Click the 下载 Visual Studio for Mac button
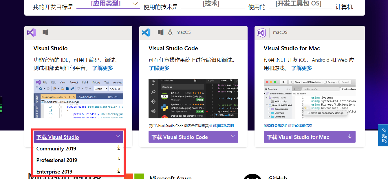Viewport: 388px width, 179px height. (310, 137)
